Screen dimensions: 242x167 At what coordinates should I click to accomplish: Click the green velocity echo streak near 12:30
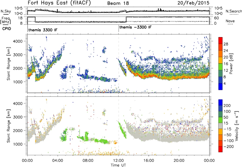(122, 129)
